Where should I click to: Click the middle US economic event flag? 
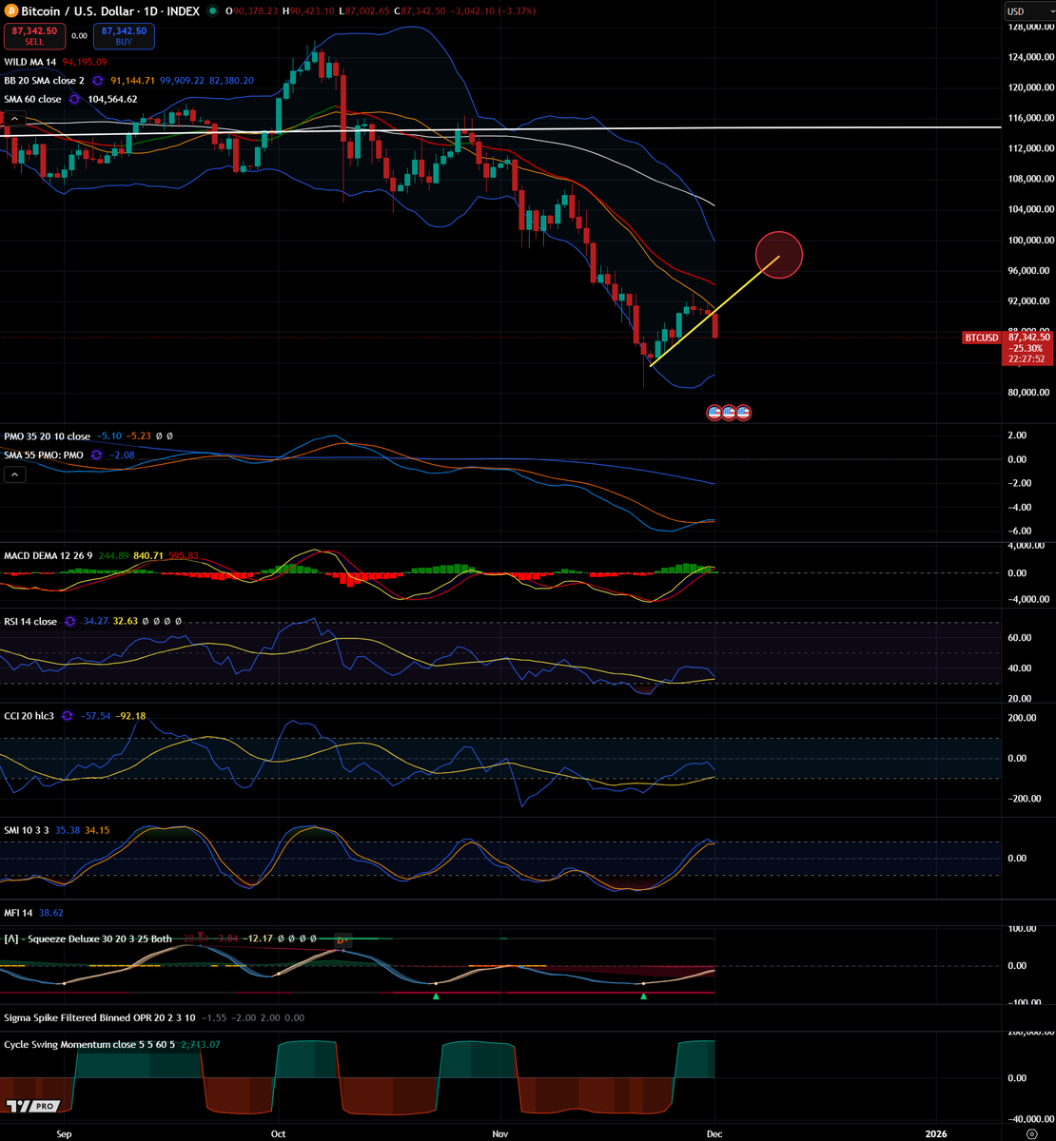(x=729, y=413)
